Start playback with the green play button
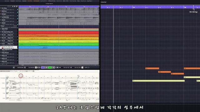Screen dimensions: 200x112 (x=50, y=68)
